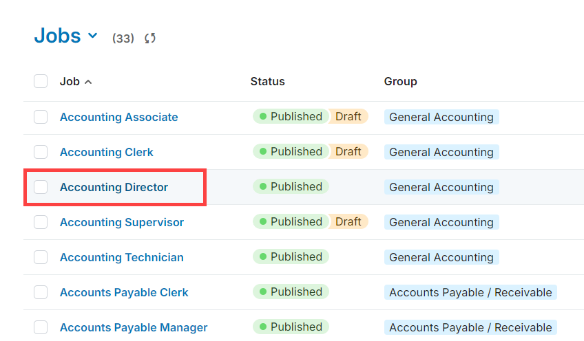View the Accounts Payable Manager job
The height and width of the screenshot is (341, 584).
[133, 327]
